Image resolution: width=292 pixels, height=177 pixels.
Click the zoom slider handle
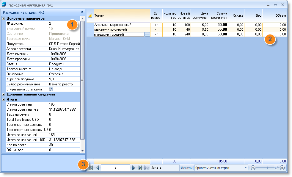[x=276, y=168]
